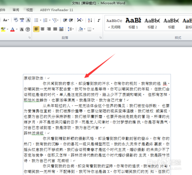Open the Line Spacing options
192x175 pixels.
pyautogui.click(x=71, y=29)
